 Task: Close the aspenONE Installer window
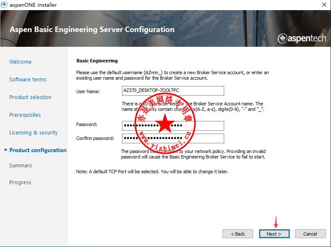tap(324, 5)
